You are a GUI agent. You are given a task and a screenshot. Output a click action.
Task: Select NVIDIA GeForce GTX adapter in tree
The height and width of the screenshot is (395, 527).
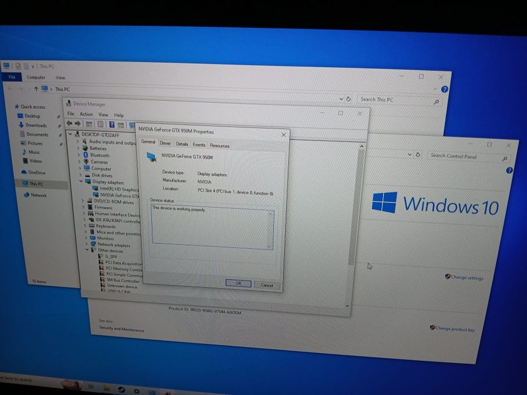coord(120,195)
